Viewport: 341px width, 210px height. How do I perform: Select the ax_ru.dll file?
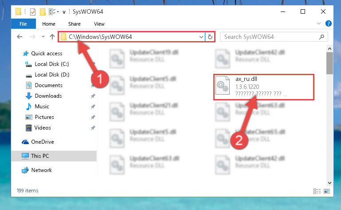point(263,87)
